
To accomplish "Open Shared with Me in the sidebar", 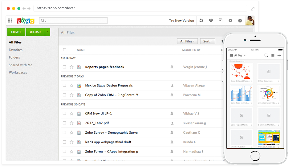I will (x=20, y=65).
